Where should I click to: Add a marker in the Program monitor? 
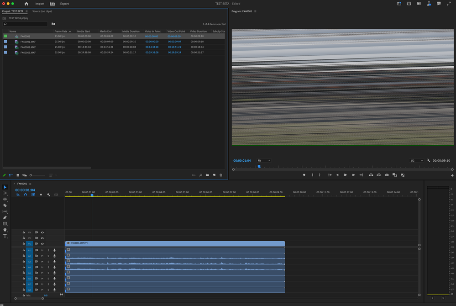(x=304, y=175)
